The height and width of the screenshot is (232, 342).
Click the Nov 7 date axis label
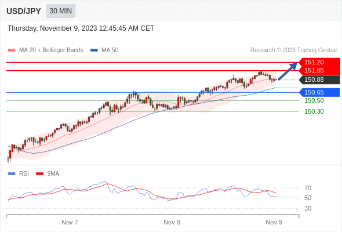pos(70,222)
